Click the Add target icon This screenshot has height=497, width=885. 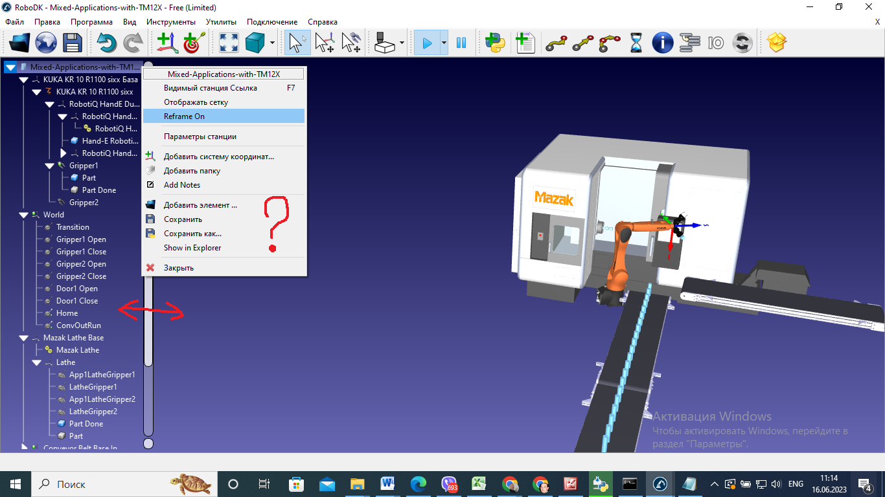click(194, 43)
